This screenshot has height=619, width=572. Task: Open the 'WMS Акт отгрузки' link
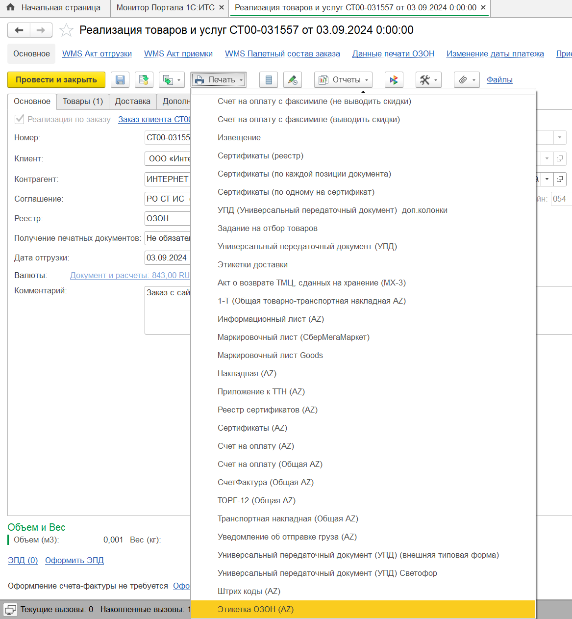point(97,54)
